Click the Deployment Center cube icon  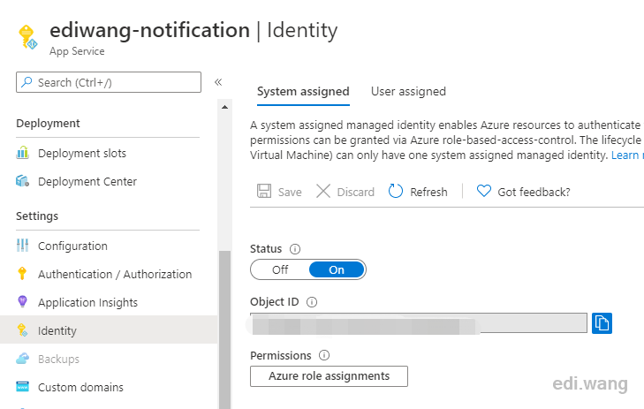(x=23, y=181)
